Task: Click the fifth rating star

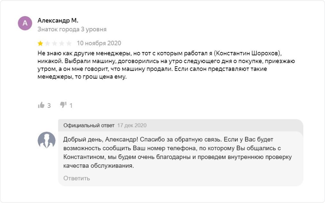Action: coord(69,43)
